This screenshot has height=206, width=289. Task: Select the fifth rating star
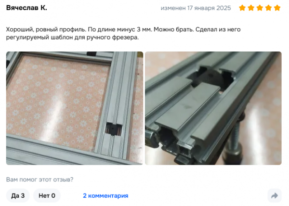(277, 8)
